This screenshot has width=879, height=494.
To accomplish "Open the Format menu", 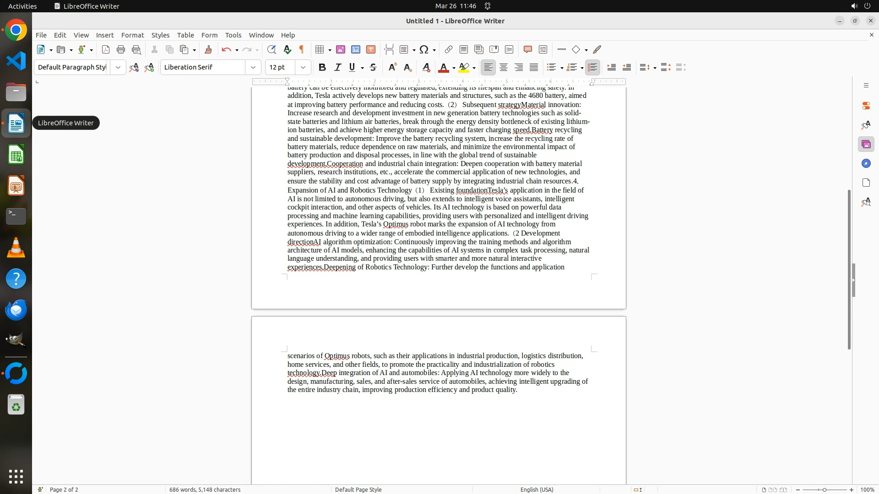I will point(132,35).
